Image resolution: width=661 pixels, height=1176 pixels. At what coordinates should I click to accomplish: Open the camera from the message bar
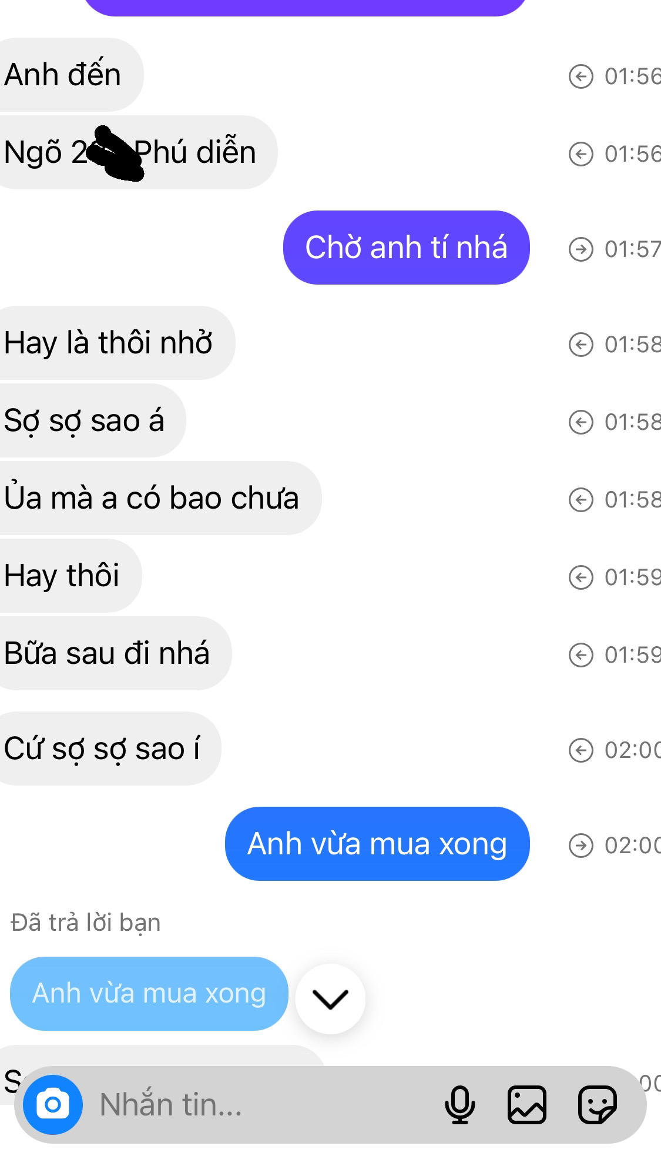53,1105
